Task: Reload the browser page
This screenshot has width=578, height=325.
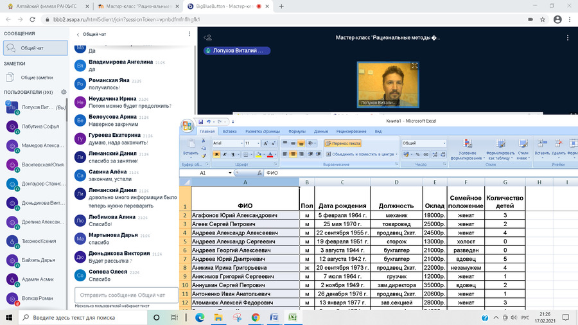Action: pyautogui.click(x=33, y=19)
